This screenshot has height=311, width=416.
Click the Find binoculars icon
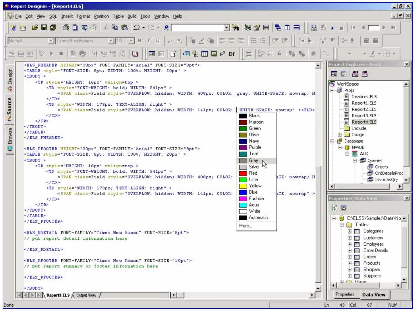[235, 28]
